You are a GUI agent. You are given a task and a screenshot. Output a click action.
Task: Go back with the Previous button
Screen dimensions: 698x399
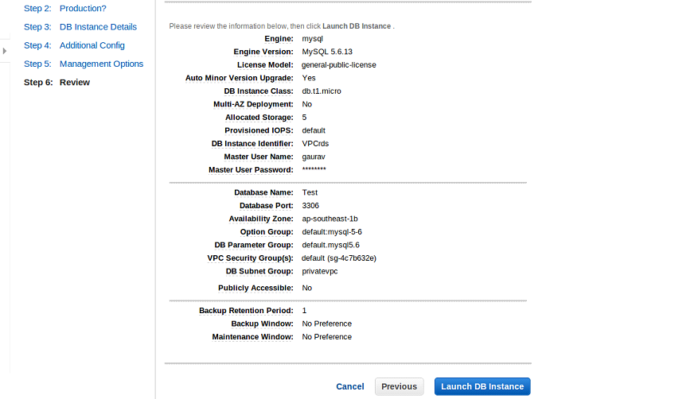click(399, 386)
